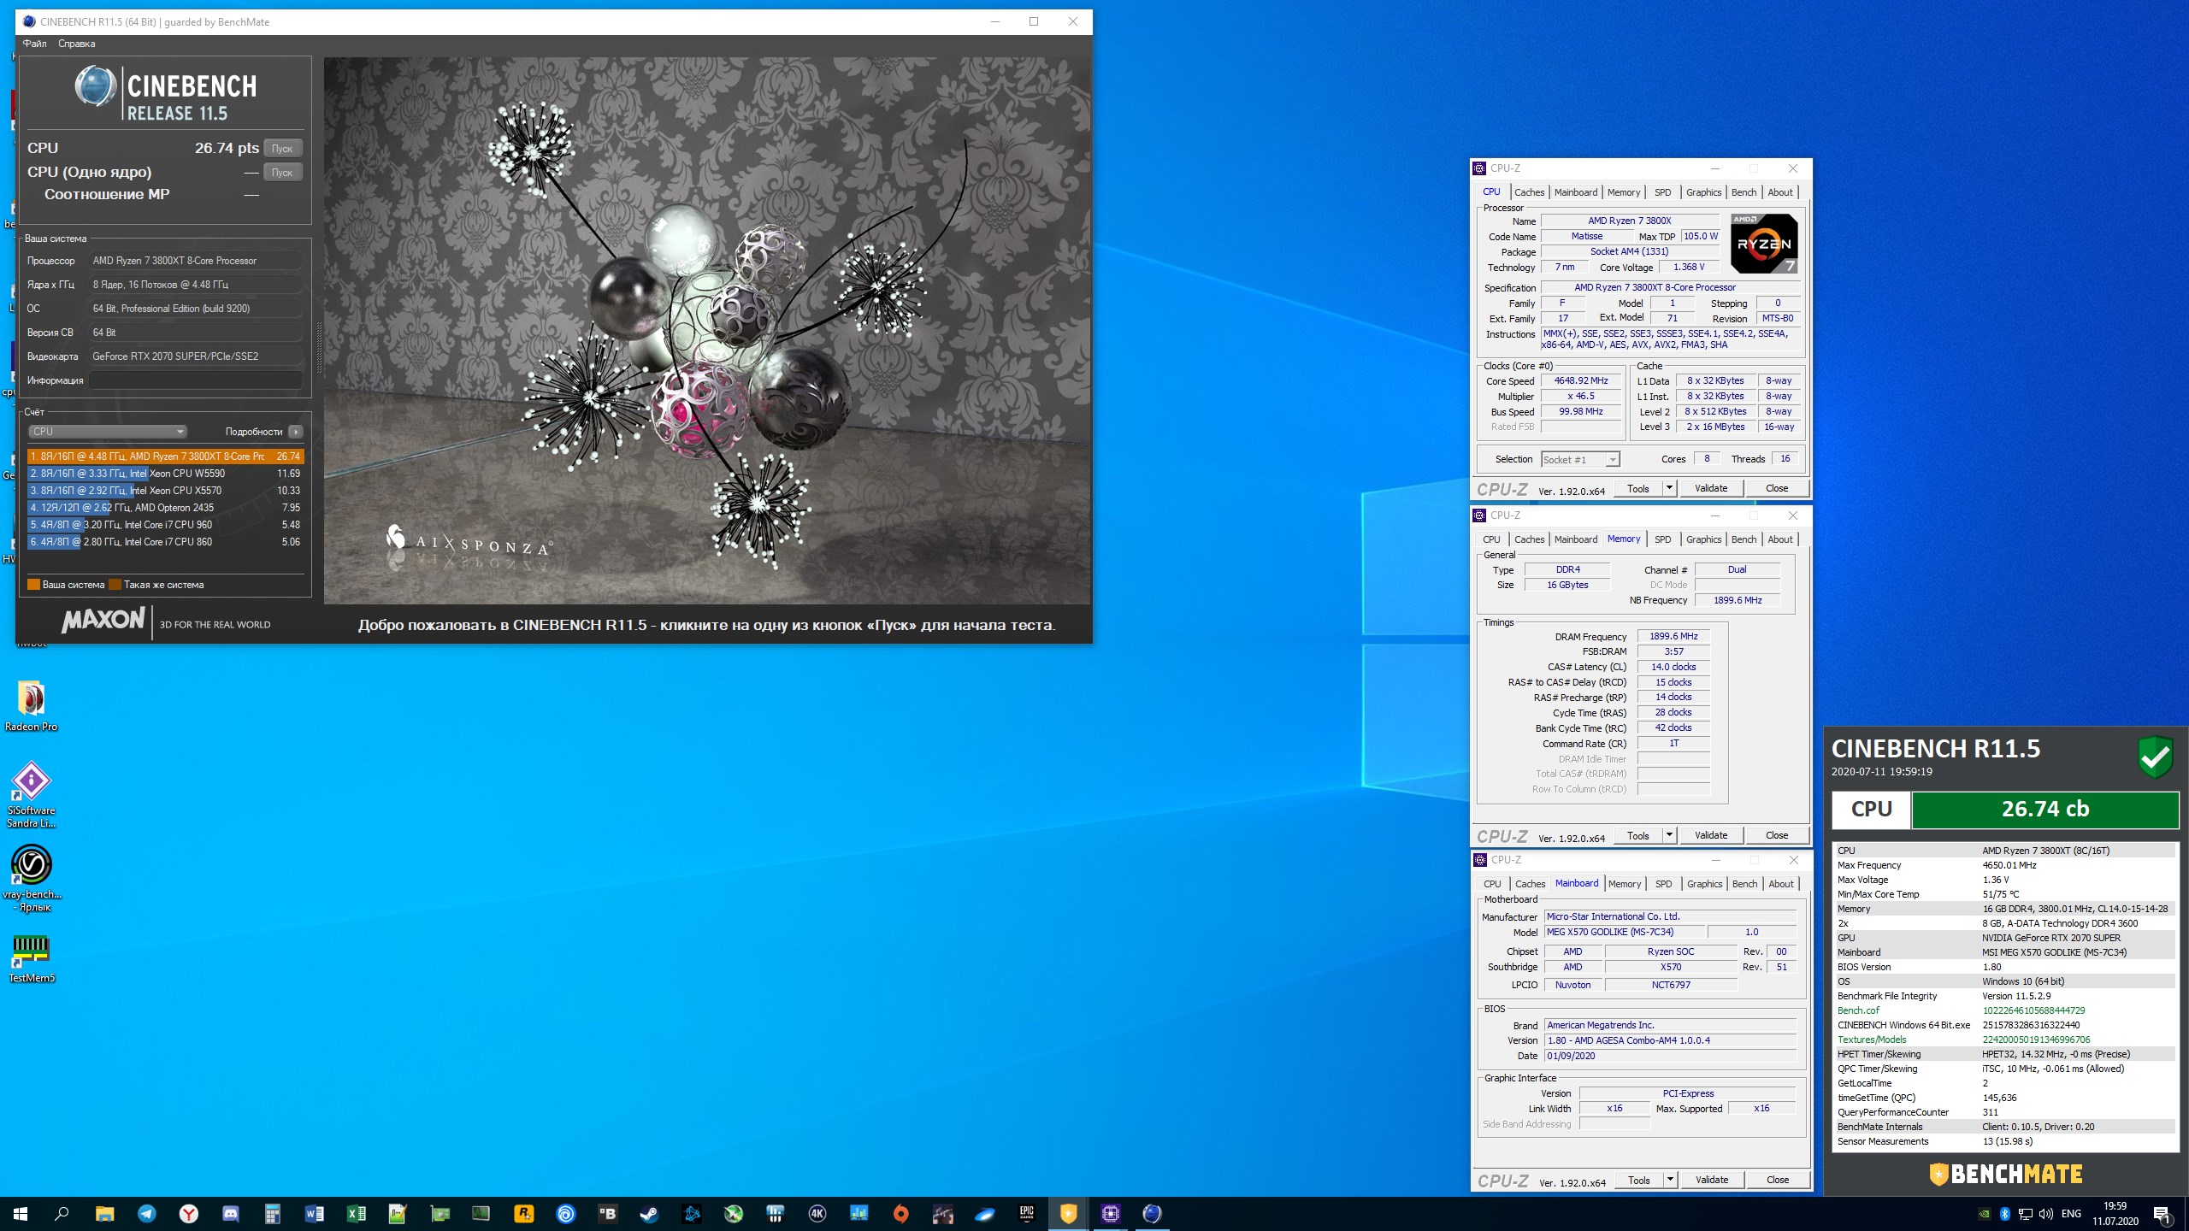Run the CPU test with its Пуск button
Screen dimensions: 2189x1231
pos(282,149)
